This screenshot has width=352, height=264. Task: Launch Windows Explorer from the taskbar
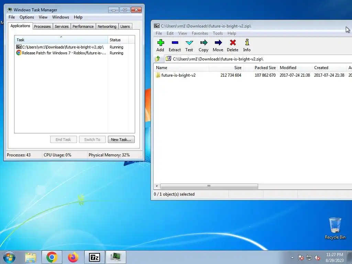pos(31,257)
